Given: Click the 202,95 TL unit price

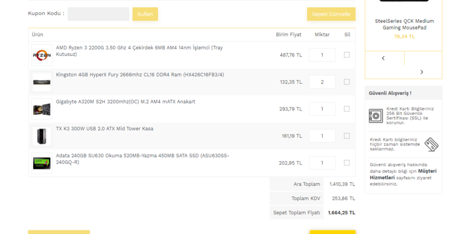Looking at the screenshot, I should click(290, 163).
